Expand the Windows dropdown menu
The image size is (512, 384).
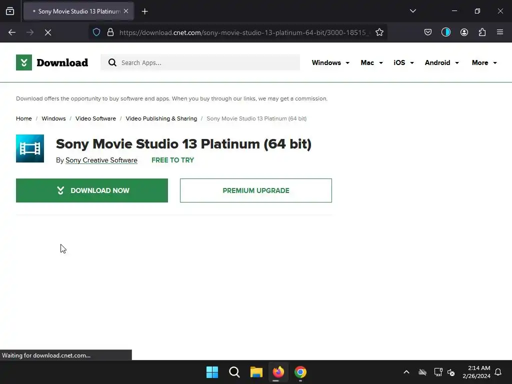[330, 62]
